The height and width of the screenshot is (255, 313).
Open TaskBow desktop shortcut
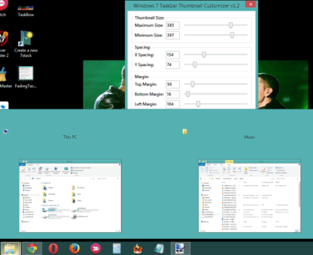pos(26,11)
